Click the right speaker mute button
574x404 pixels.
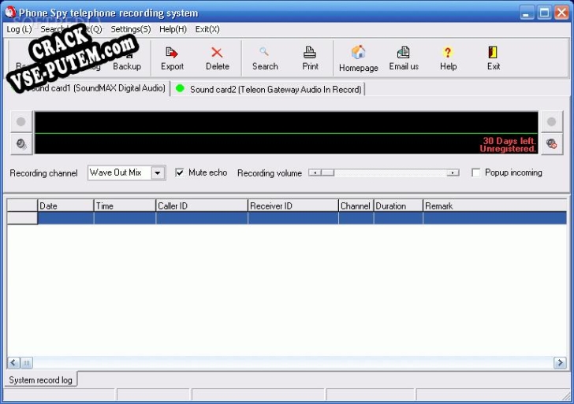pyautogui.click(x=552, y=143)
